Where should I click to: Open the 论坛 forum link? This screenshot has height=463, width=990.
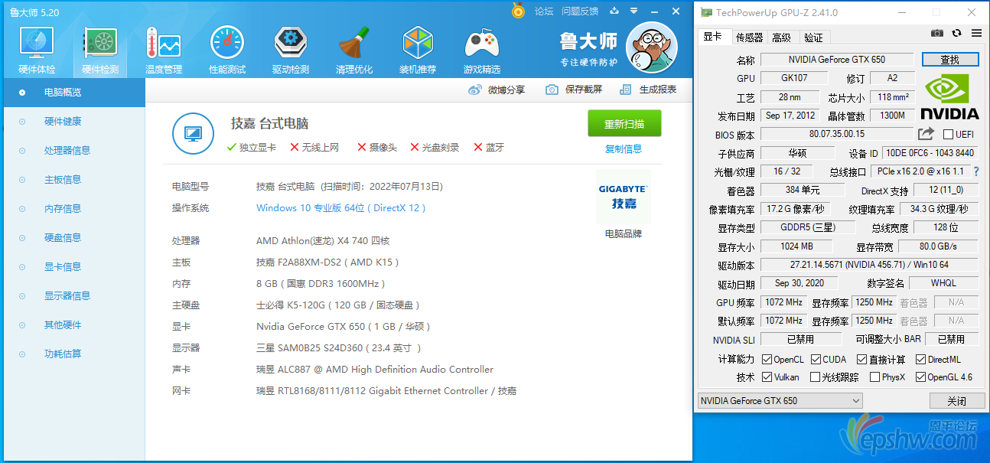(x=544, y=11)
